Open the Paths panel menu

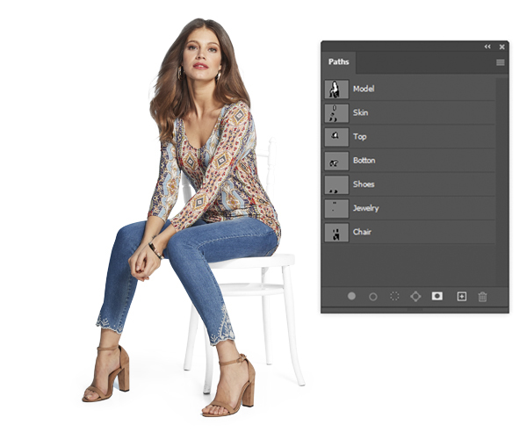click(500, 62)
